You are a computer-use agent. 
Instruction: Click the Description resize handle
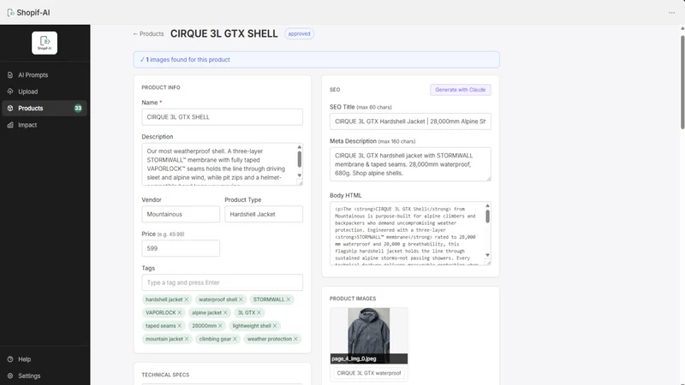(301, 183)
